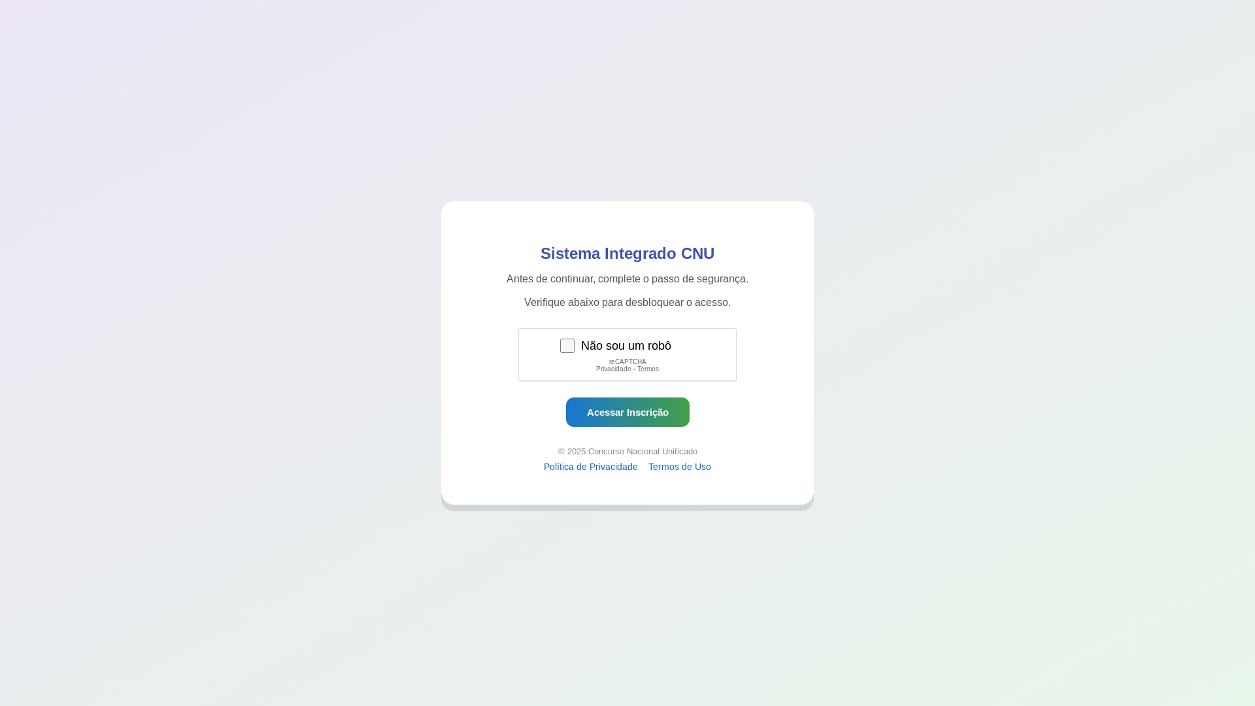
Task: Proceed with the gradient blue-green access button
Action: 627,412
